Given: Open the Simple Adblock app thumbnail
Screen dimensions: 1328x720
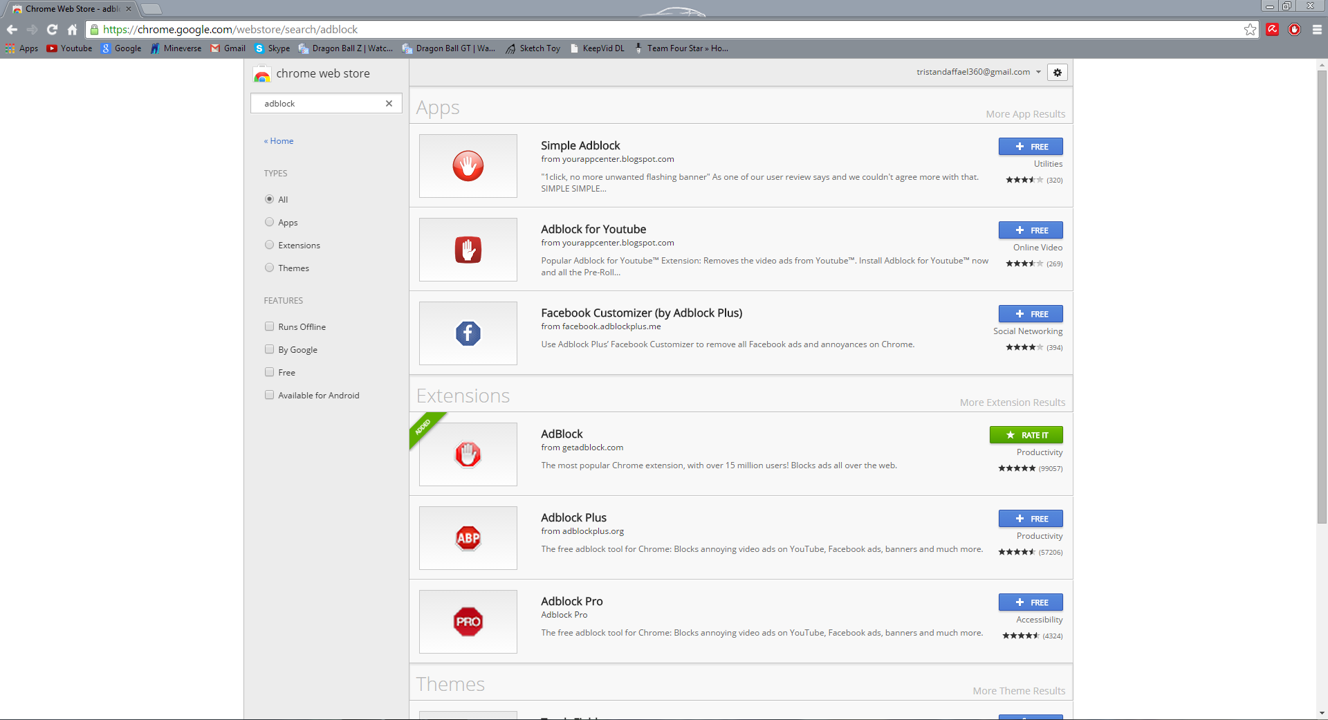Looking at the screenshot, I should [x=468, y=166].
